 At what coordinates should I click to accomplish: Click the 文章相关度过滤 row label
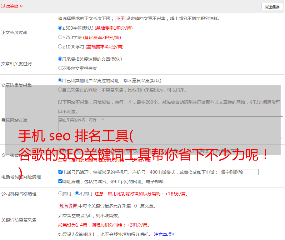(16, 64)
